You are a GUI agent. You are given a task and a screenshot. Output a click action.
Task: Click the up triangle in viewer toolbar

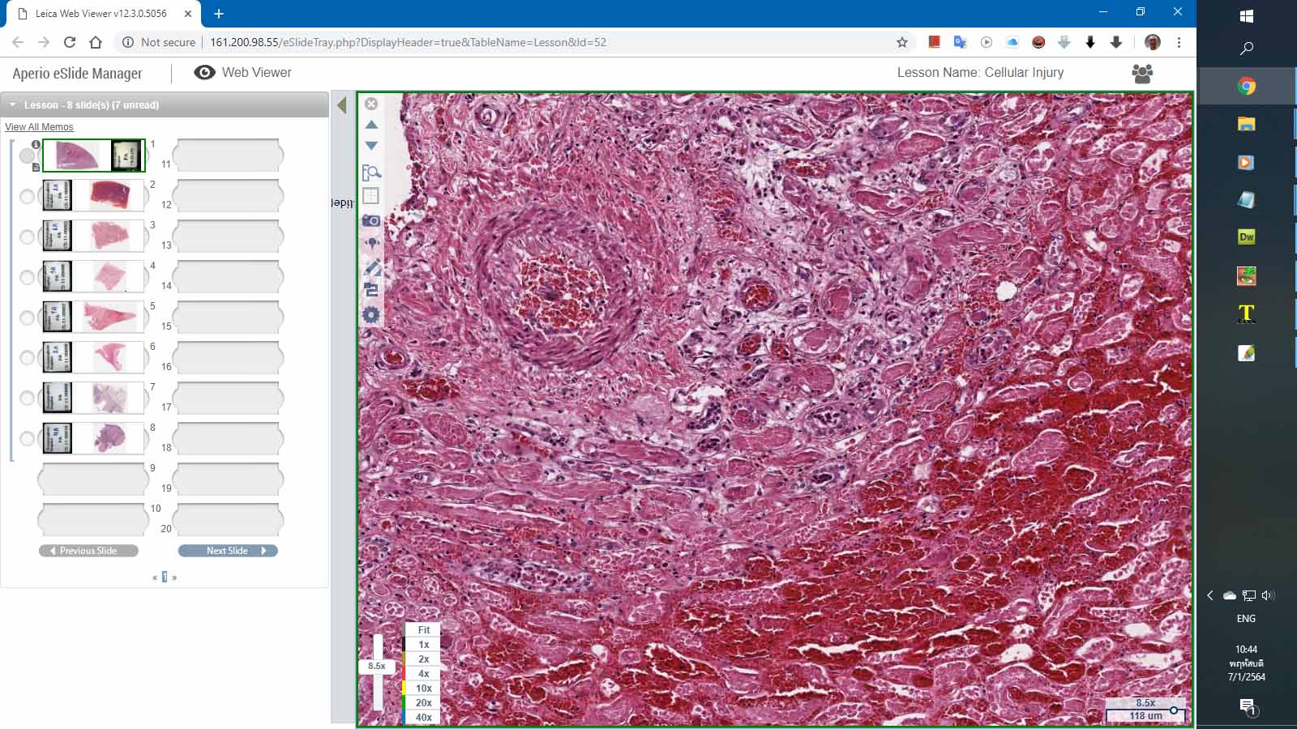coord(371,125)
